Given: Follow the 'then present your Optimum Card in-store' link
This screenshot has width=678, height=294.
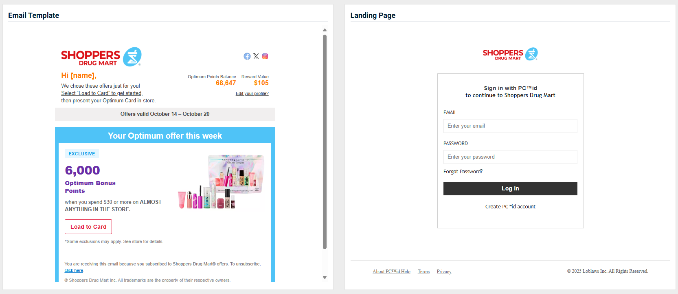Looking at the screenshot, I should point(108,100).
